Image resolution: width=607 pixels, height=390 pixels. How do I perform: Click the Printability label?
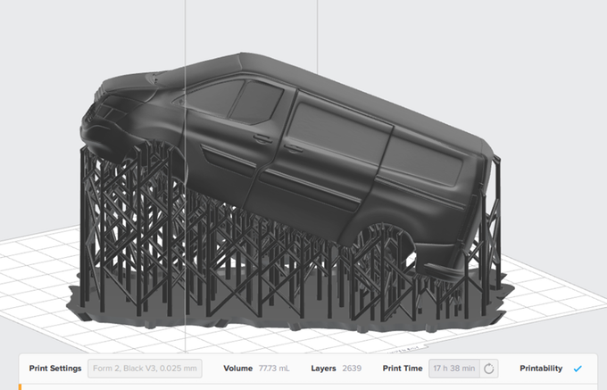[541, 369]
